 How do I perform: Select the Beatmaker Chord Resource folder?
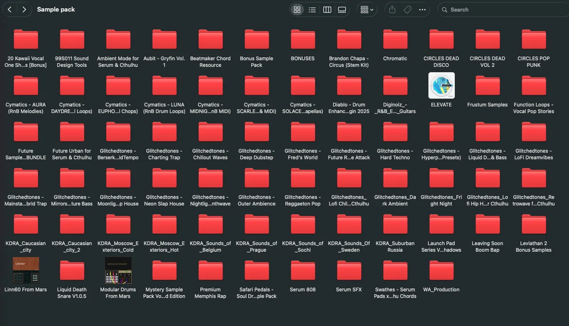click(x=211, y=40)
